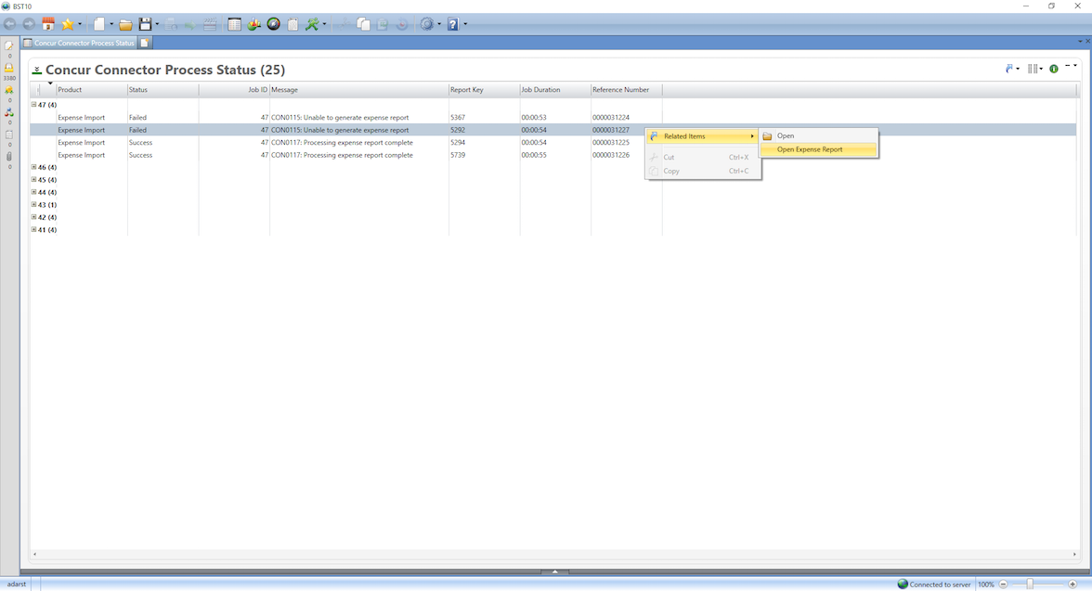Click the adarst user label in status bar
This screenshot has height=591, width=1092.
17,585
